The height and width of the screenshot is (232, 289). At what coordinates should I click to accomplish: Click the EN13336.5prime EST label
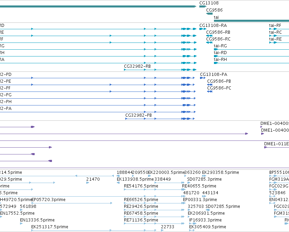click(37, 220)
